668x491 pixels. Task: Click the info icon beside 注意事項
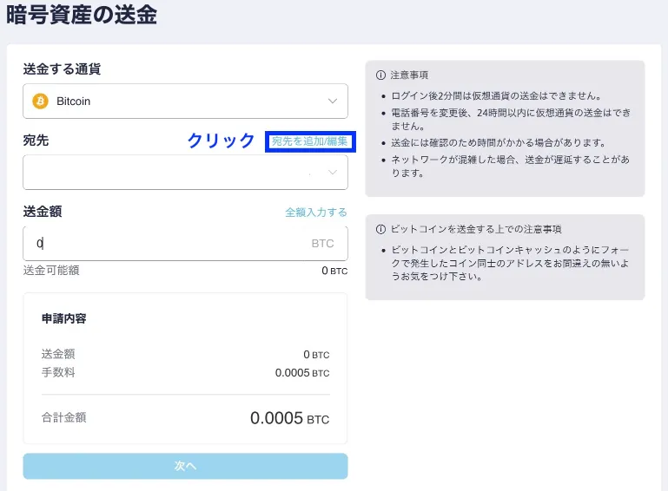click(380, 75)
